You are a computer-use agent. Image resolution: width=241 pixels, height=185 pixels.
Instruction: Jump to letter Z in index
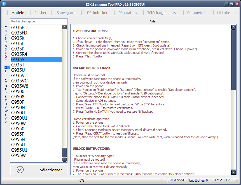[x=6, y=122]
